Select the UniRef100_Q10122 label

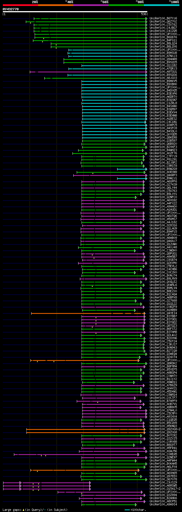pyautogui.click(x=163, y=304)
